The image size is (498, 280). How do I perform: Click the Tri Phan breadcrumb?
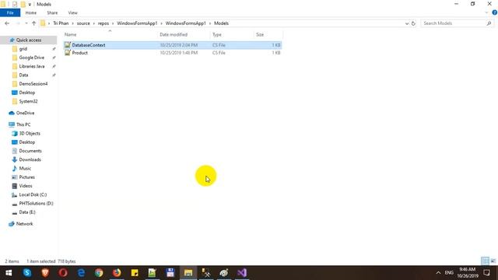(x=61, y=23)
